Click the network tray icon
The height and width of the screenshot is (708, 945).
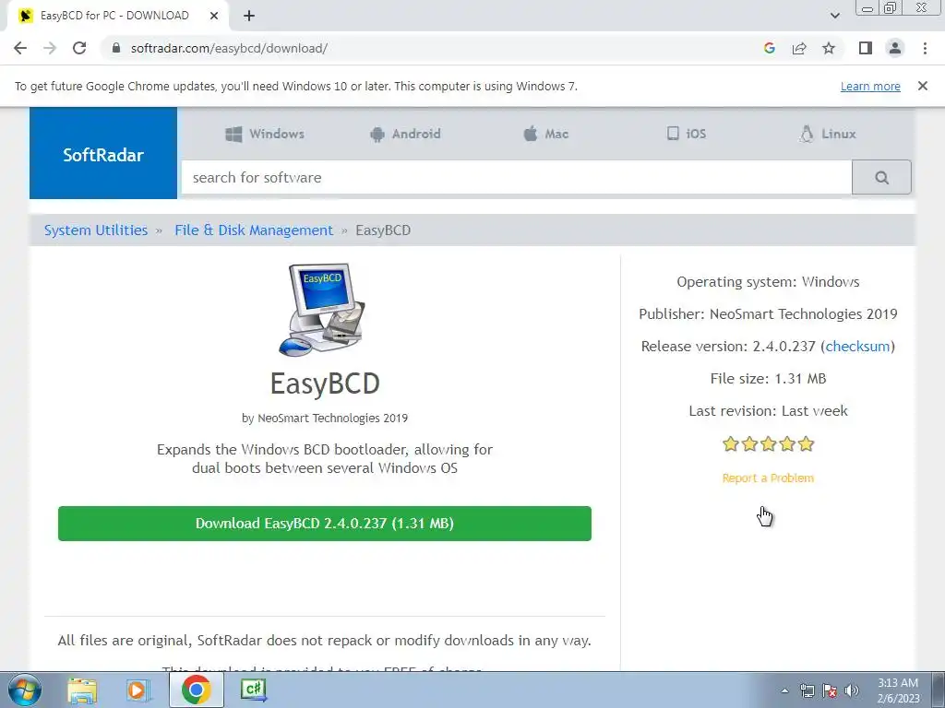click(807, 690)
